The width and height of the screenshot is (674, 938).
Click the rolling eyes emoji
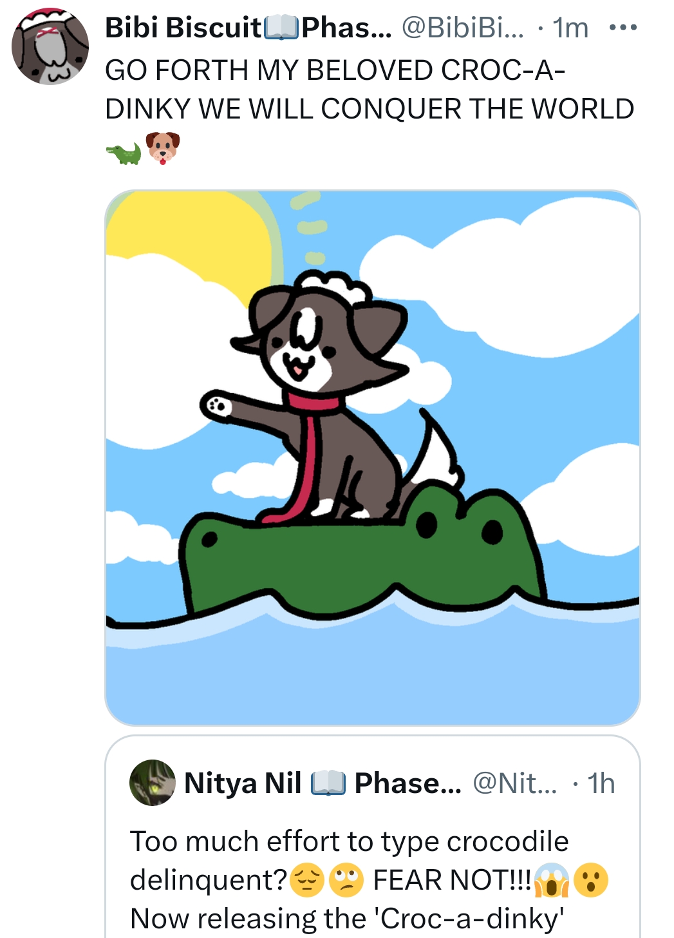pyautogui.click(x=346, y=881)
